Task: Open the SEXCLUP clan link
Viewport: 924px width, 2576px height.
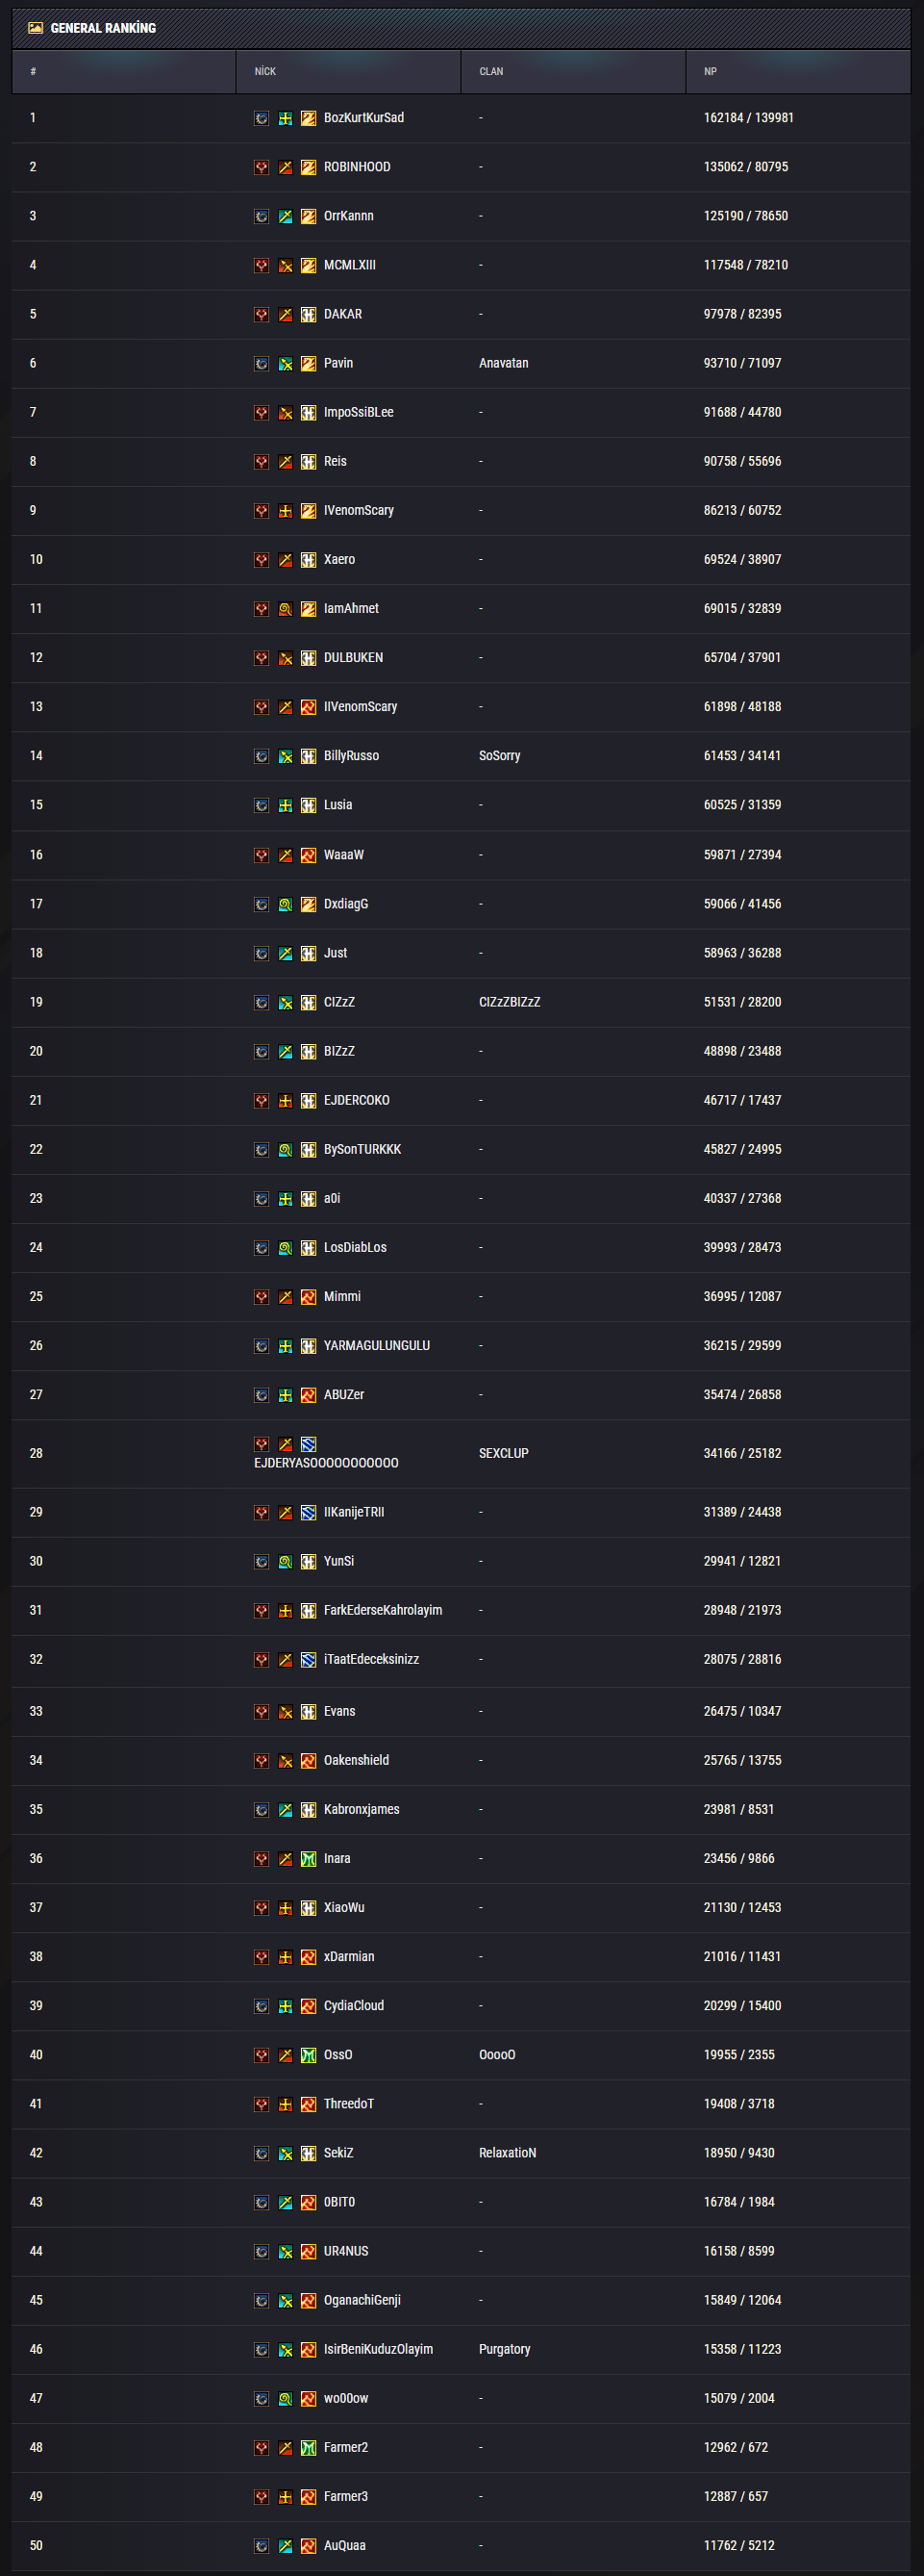Action: coord(504,1453)
